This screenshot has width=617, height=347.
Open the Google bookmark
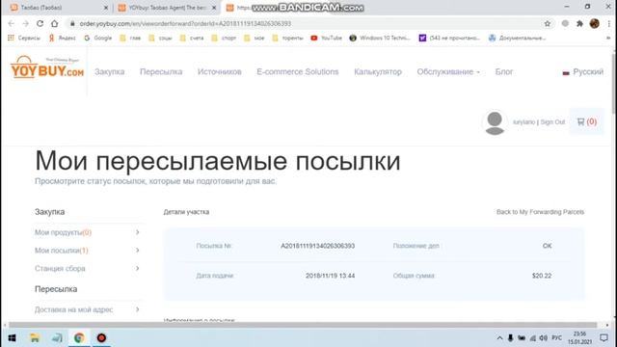click(x=98, y=38)
